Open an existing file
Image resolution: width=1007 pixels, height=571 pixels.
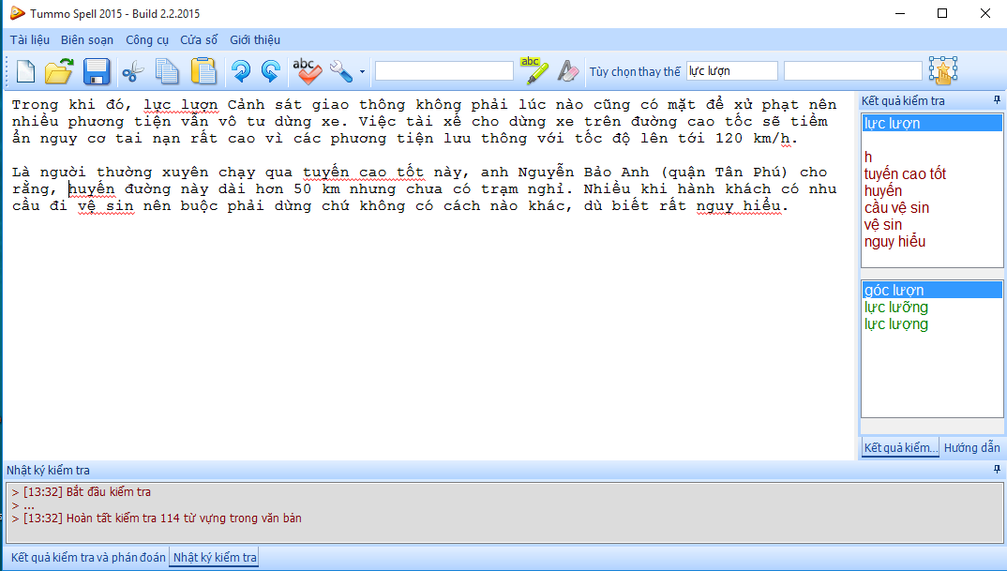[57, 70]
